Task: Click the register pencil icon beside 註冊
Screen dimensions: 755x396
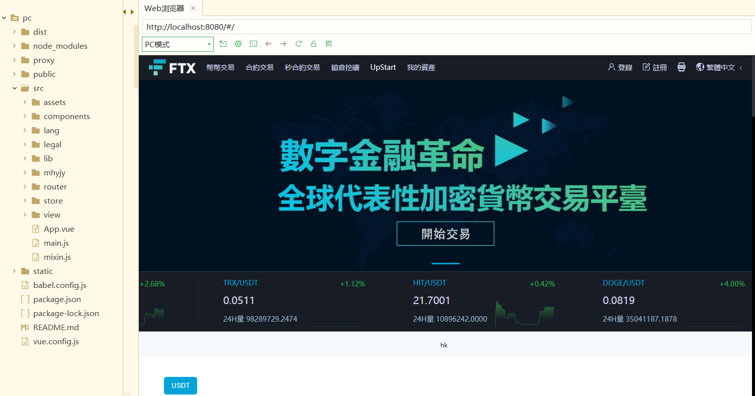Action: pyautogui.click(x=646, y=66)
